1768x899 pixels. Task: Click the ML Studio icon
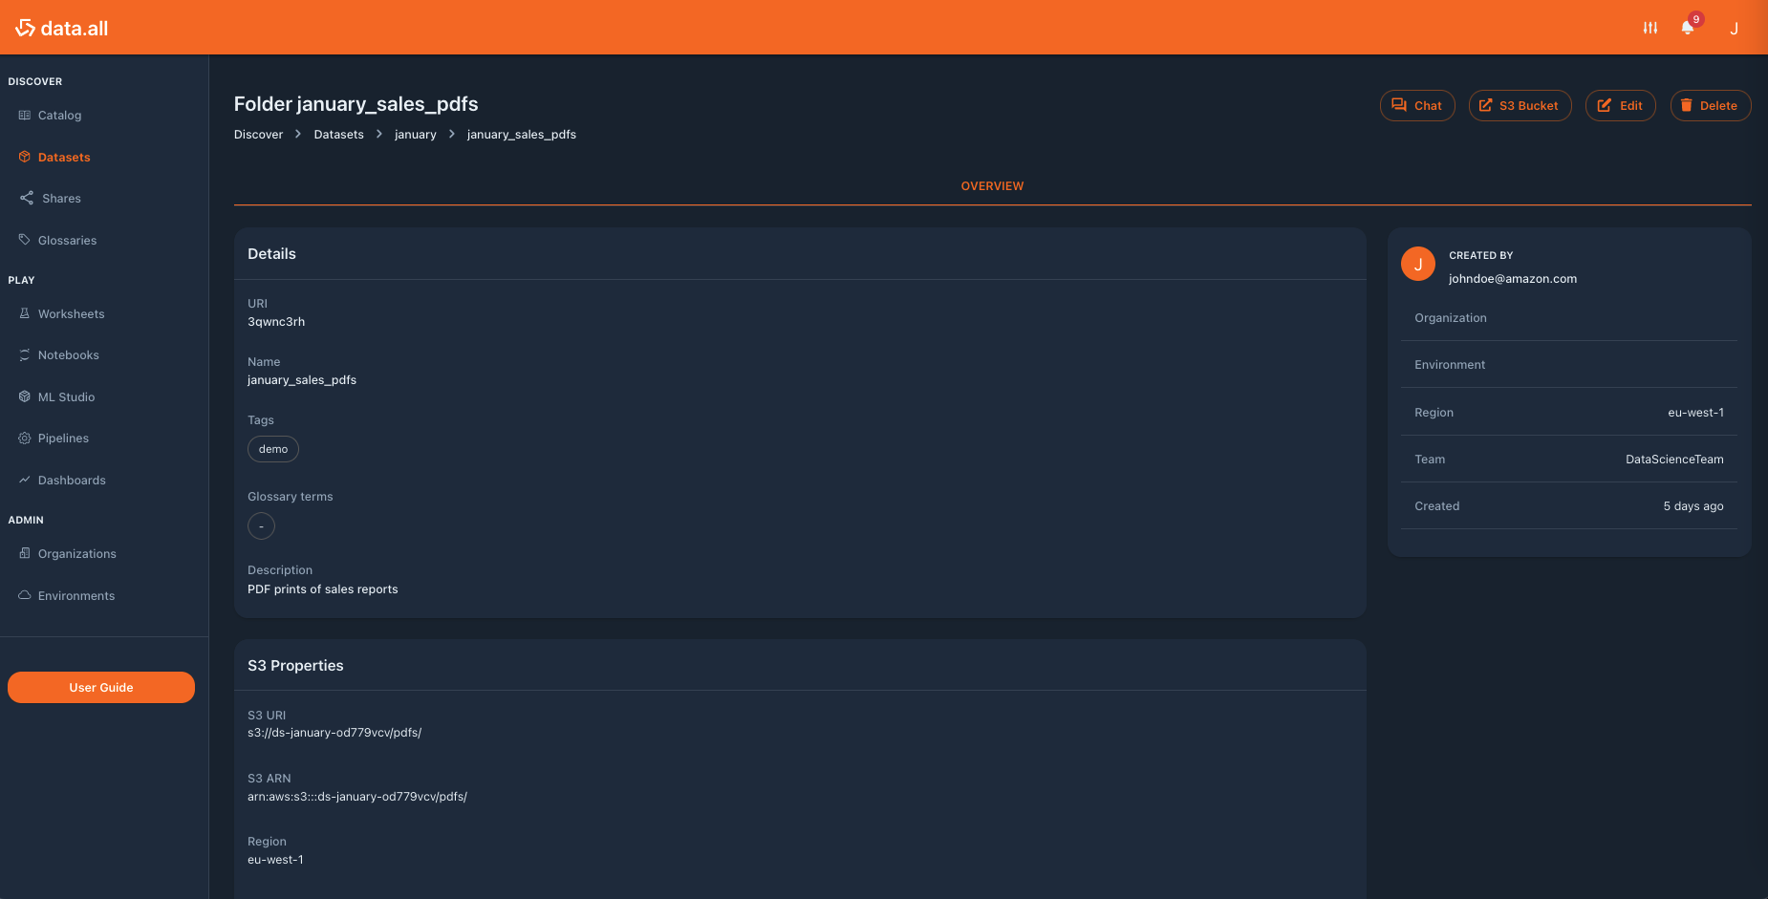click(x=25, y=396)
